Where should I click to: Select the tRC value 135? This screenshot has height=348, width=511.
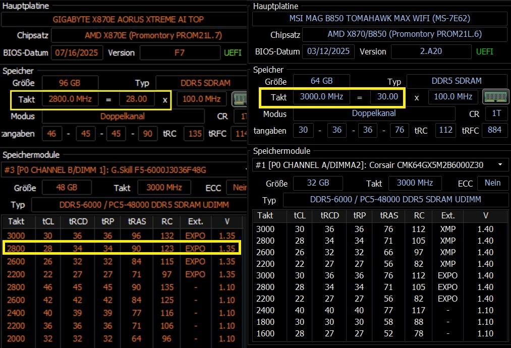(195, 134)
